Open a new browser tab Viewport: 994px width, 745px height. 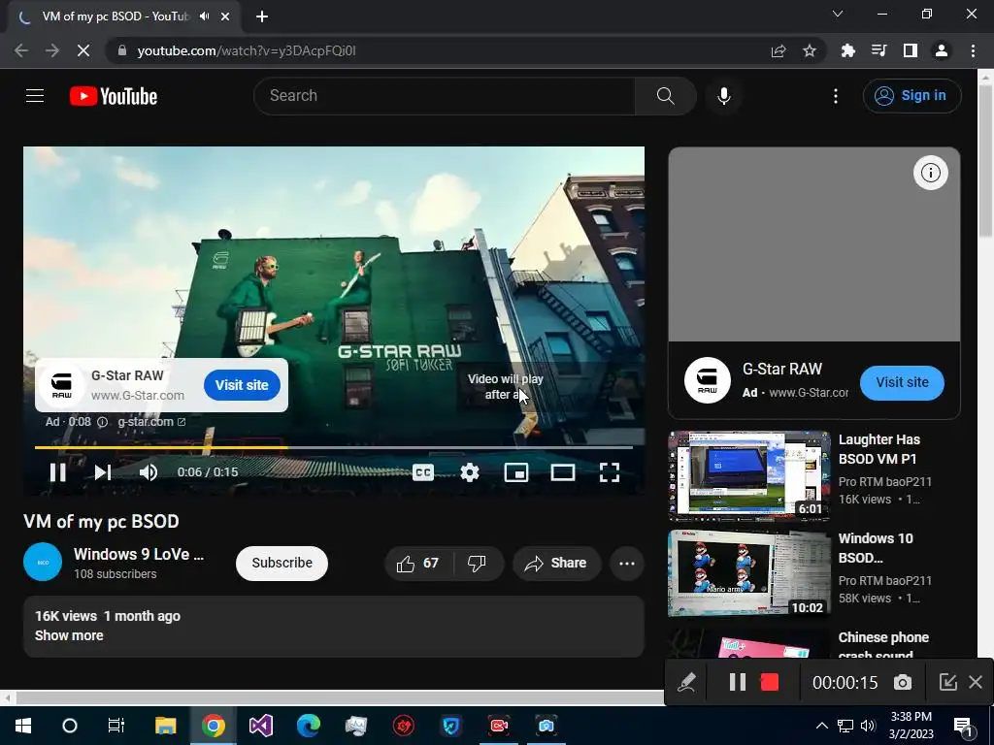point(262,16)
